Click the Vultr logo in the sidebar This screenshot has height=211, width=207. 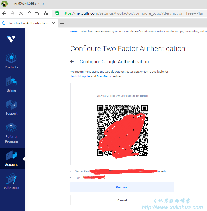tap(11, 39)
